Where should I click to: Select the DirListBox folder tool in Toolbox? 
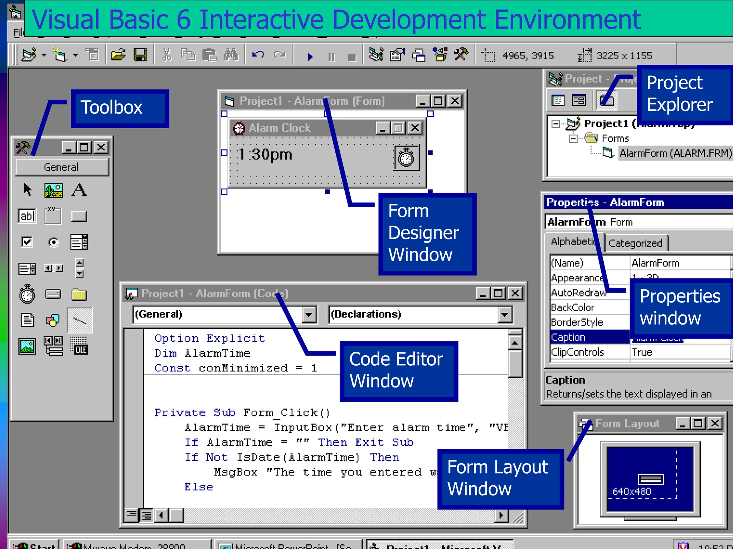(x=79, y=294)
